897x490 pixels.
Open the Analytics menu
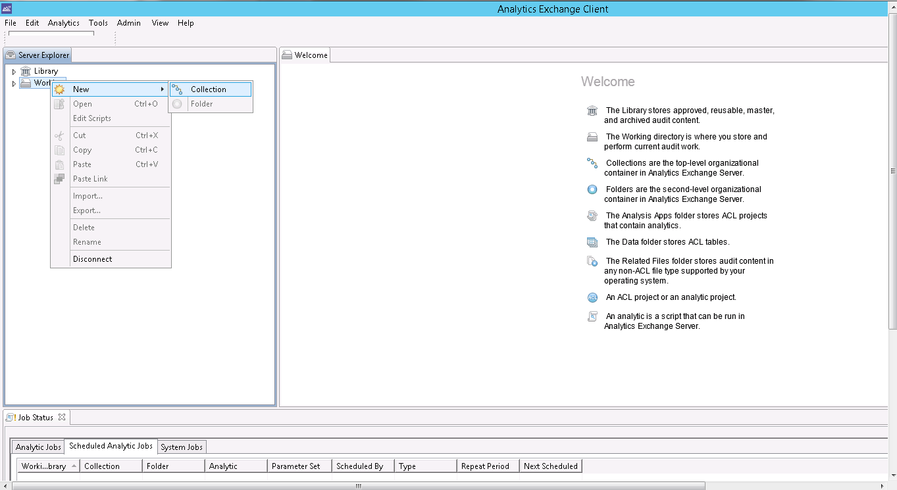coord(64,23)
